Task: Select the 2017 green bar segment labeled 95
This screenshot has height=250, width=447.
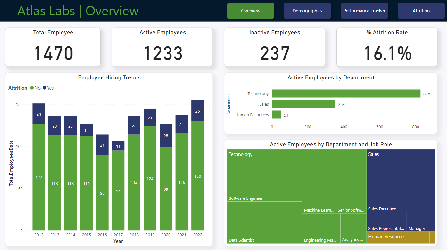Action: click(x=118, y=190)
